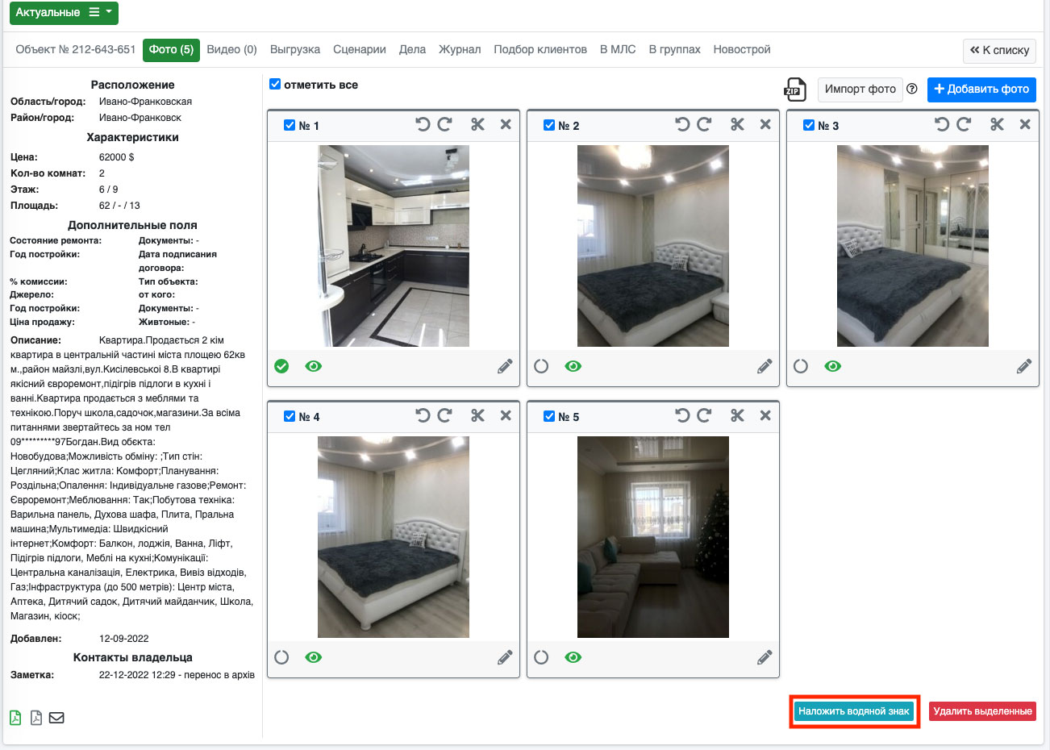Uncheck the 'отметить все' checkbox
1050x750 pixels.
pos(275,85)
